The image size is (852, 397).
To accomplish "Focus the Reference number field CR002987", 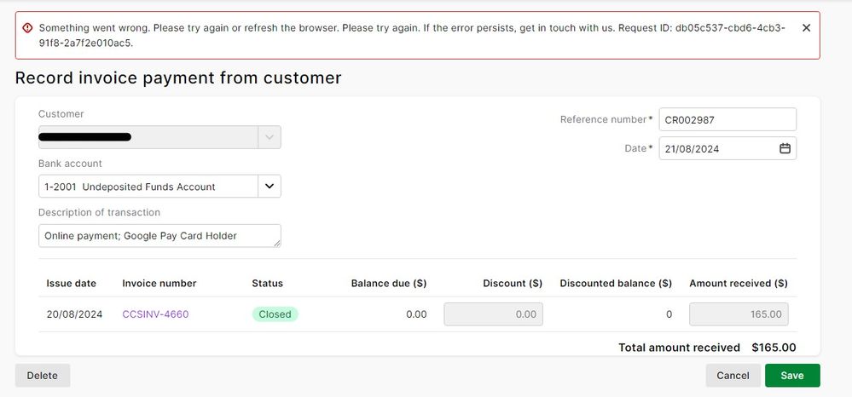I will [727, 119].
